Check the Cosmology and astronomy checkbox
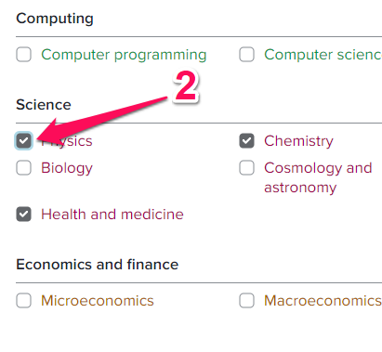 246,168
